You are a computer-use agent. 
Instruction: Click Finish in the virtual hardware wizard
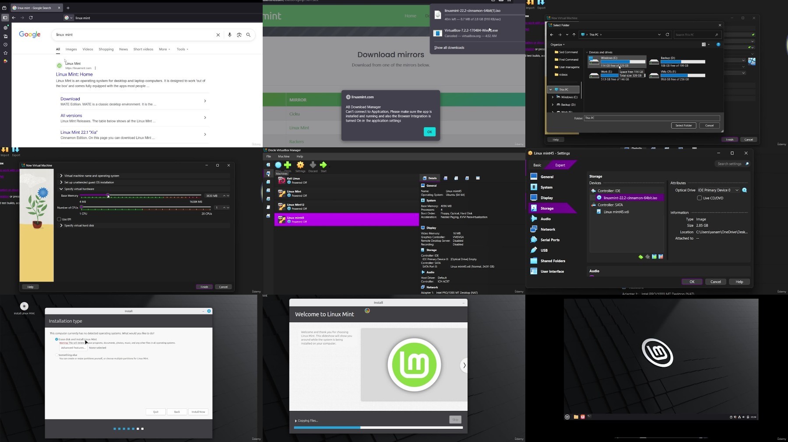click(x=204, y=287)
